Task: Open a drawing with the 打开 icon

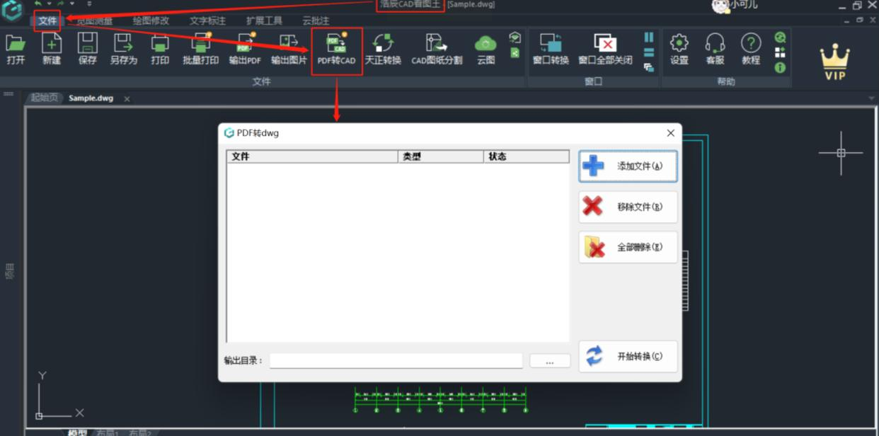Action: click(16, 49)
